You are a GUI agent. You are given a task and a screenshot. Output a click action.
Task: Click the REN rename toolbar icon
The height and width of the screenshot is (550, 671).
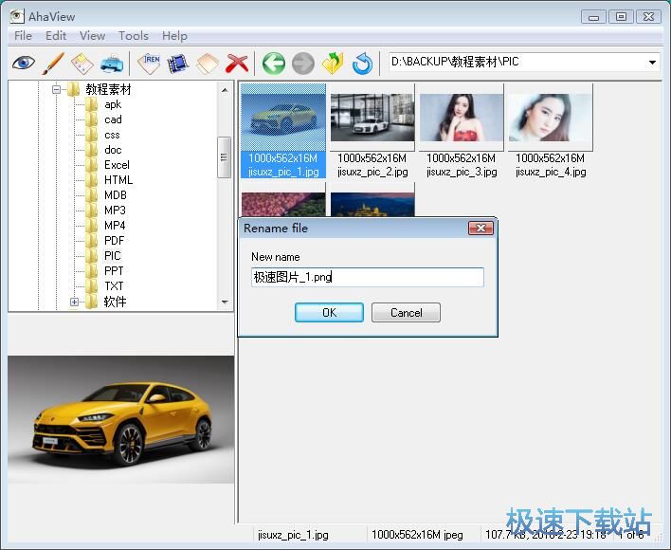(149, 64)
